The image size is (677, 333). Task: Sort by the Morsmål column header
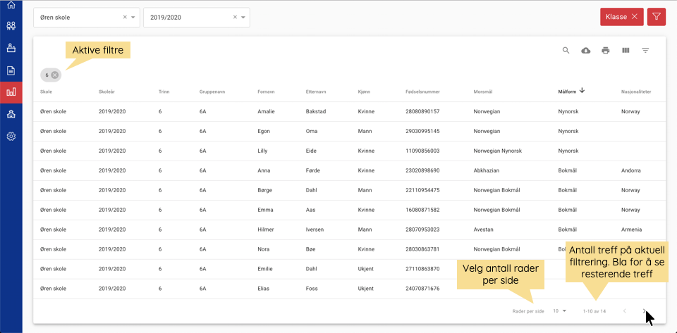(x=483, y=92)
